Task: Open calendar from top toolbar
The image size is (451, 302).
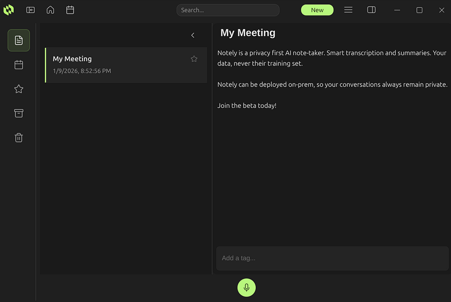Action: (70, 10)
